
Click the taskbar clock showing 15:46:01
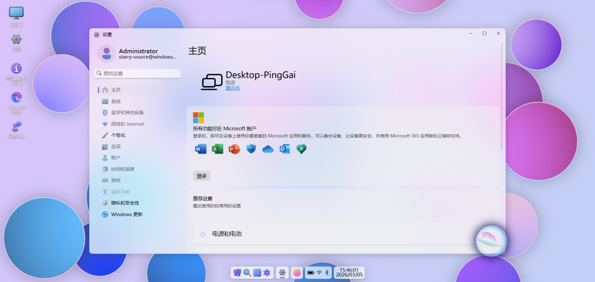click(x=349, y=273)
